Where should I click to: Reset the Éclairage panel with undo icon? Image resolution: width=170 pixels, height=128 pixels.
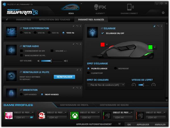(158, 26)
